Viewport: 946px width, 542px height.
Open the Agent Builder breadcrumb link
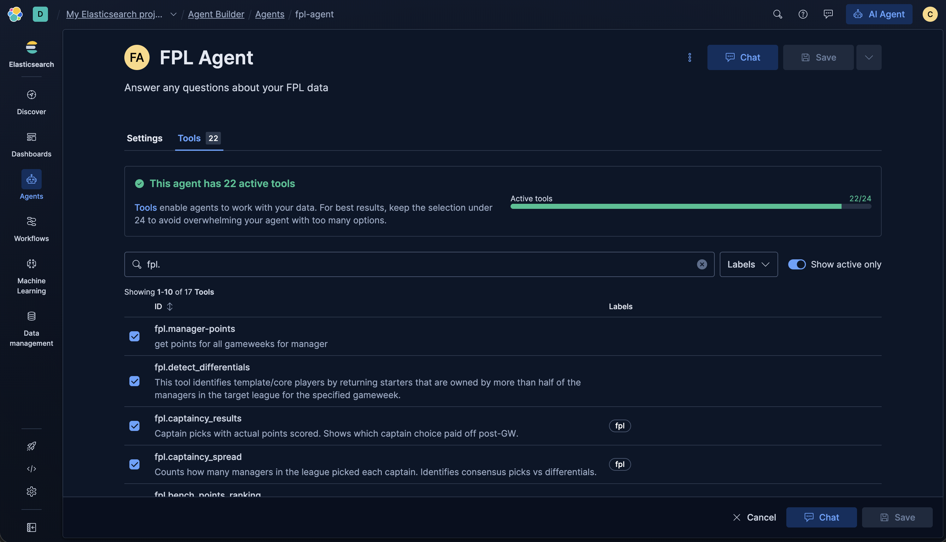(x=216, y=14)
